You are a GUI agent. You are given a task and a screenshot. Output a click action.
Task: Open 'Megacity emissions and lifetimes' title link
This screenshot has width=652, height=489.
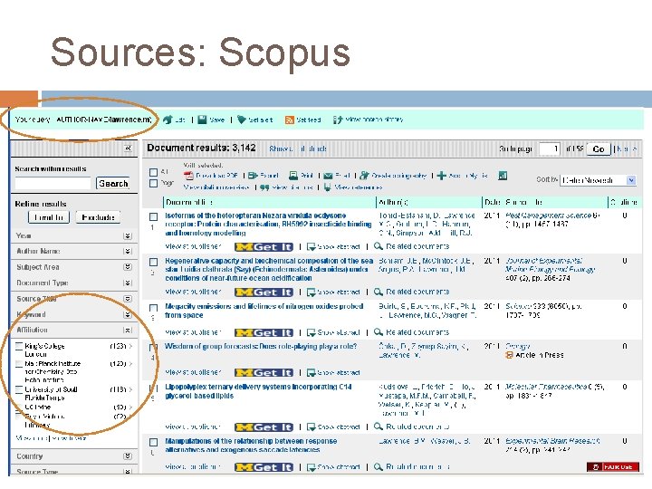[x=264, y=311]
